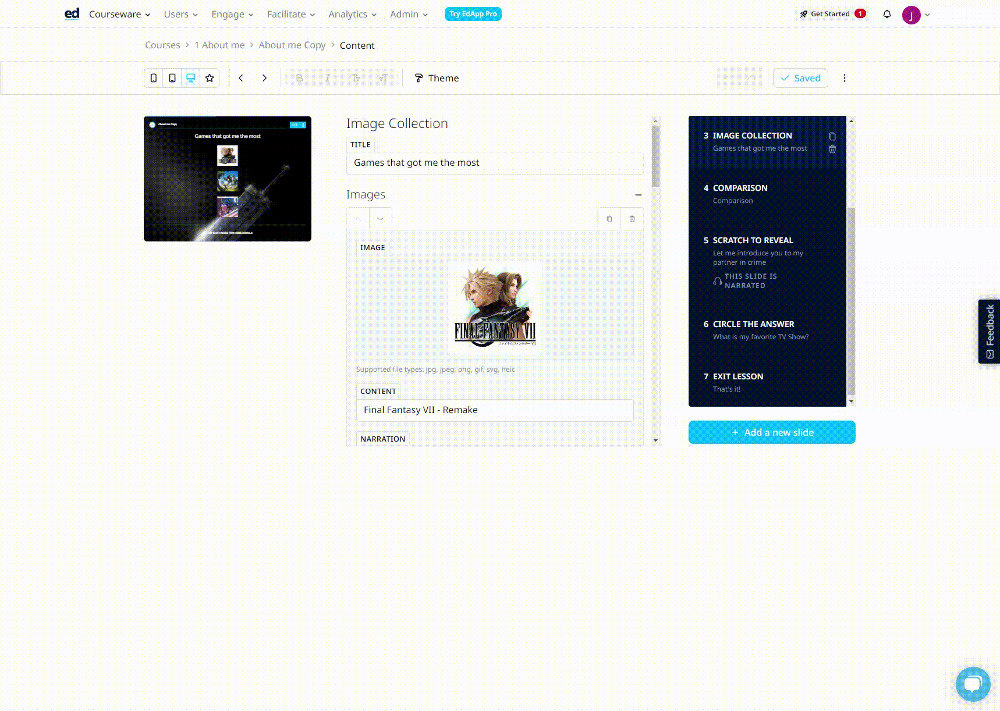This screenshot has width=1000, height=711.
Task: Click editor panel scroll-down arrow
Action: 655,440
